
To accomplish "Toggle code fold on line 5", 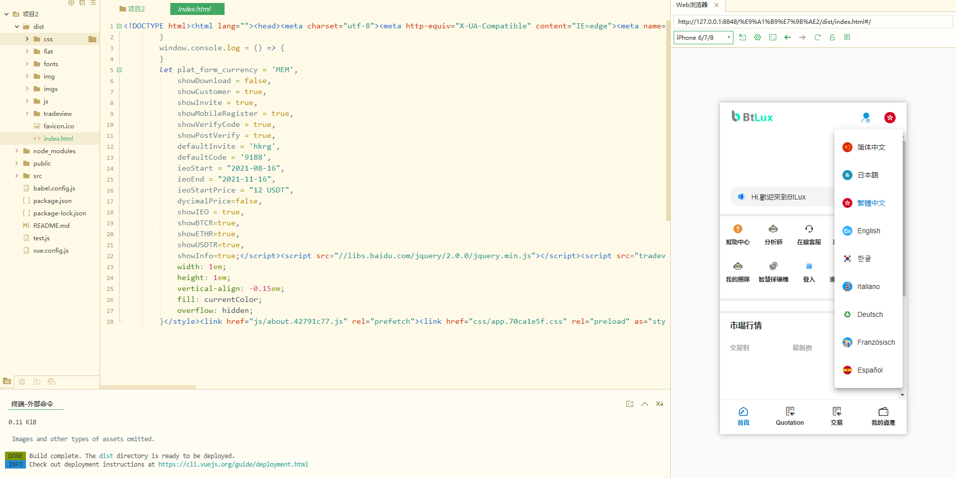I will (119, 70).
